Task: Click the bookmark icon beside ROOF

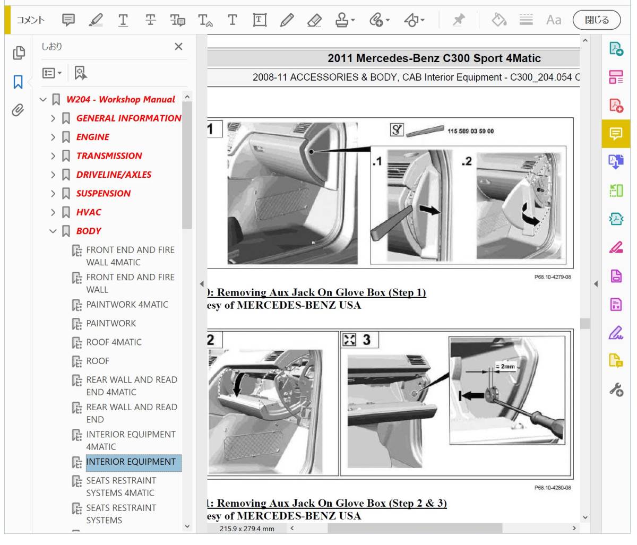Action: coord(77,361)
